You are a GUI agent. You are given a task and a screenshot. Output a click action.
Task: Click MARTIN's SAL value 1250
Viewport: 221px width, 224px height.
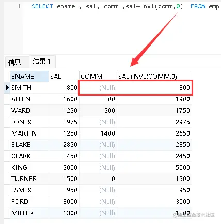click(x=70, y=133)
